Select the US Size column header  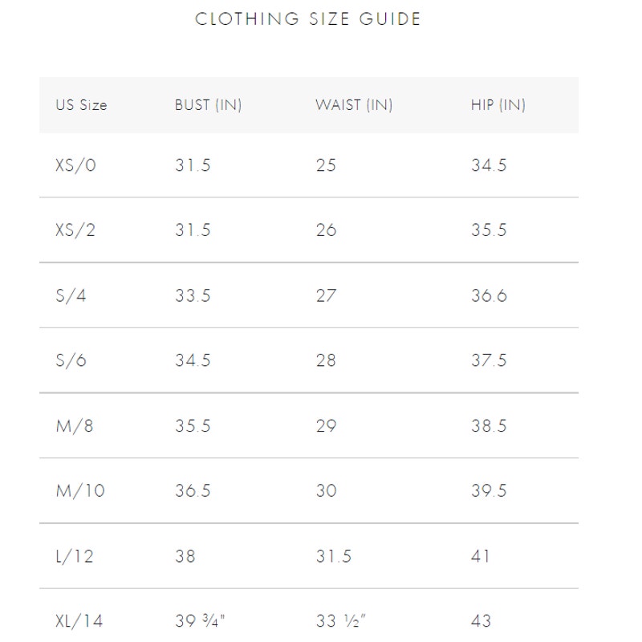(x=82, y=105)
